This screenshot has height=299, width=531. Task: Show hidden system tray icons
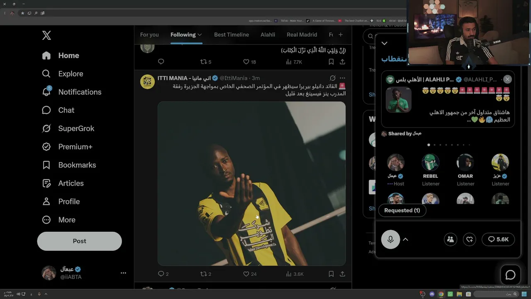pyautogui.click(x=46, y=294)
